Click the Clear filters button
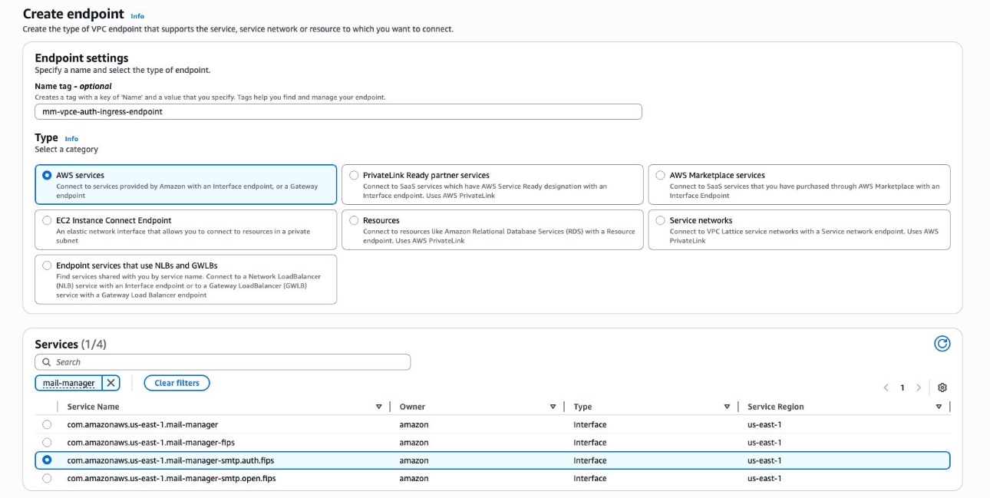Viewport: 990px width, 498px height. (x=177, y=383)
